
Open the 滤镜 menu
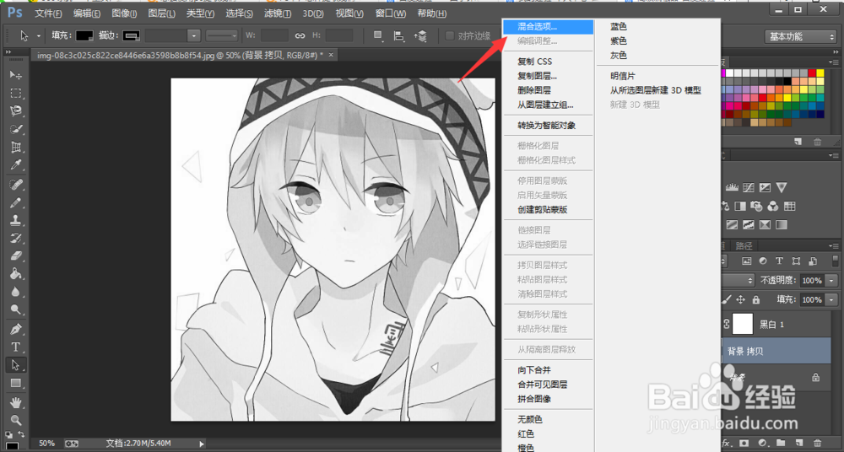tap(279, 13)
